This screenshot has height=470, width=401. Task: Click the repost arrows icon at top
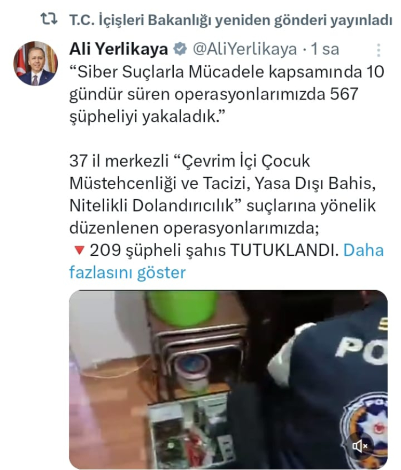(49, 19)
